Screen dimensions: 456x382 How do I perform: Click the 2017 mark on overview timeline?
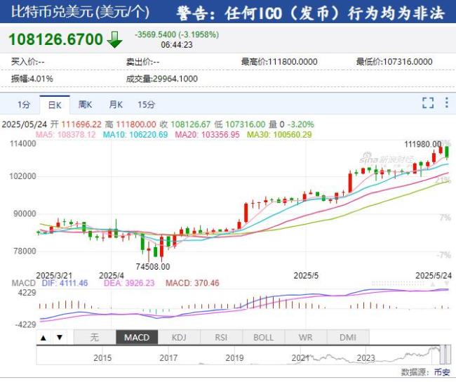point(168,358)
